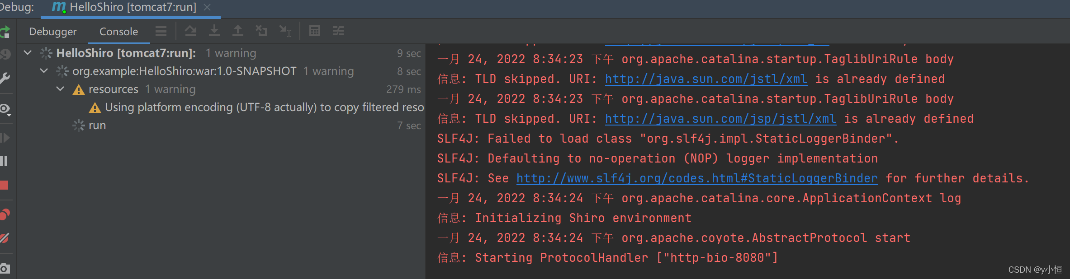Viewport: 1070px width, 279px height.
Task: Close the HelloShiro [tomcat7:run] debug tab
Action: click(207, 7)
